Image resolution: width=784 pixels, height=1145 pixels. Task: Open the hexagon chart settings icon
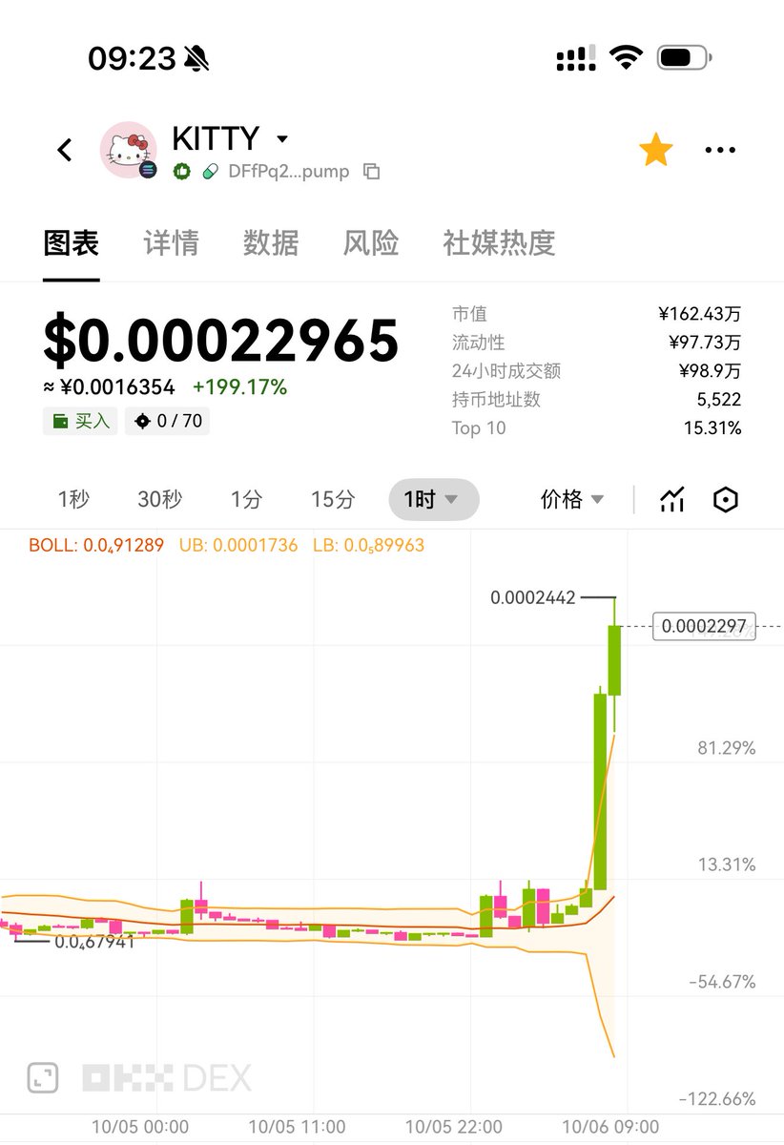(x=727, y=499)
